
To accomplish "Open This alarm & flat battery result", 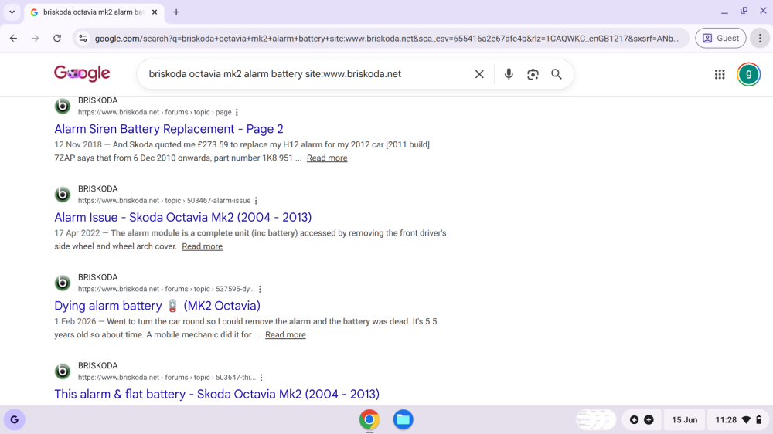I will coord(217,394).
